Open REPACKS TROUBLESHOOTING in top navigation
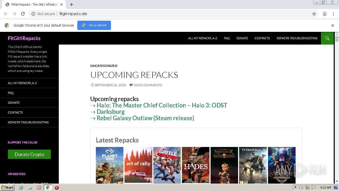Image resolution: width=339 pixels, height=191 pixels. pyautogui.click(x=297, y=38)
